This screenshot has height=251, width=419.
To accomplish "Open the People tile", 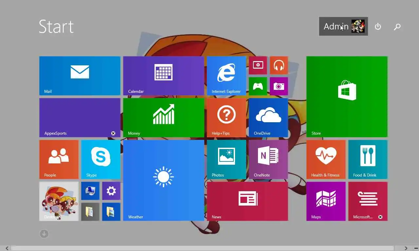I will [59, 159].
